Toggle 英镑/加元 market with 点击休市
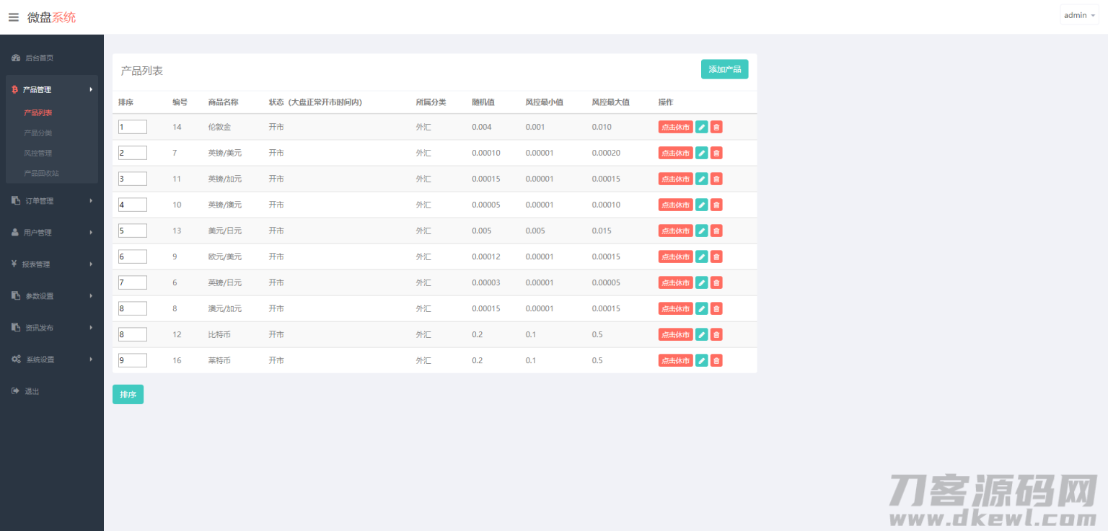The height and width of the screenshot is (531, 1108). [x=675, y=179]
